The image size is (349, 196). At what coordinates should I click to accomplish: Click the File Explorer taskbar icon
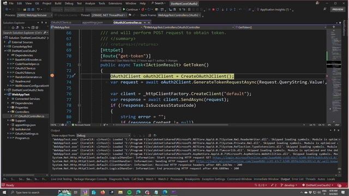click(x=121, y=192)
